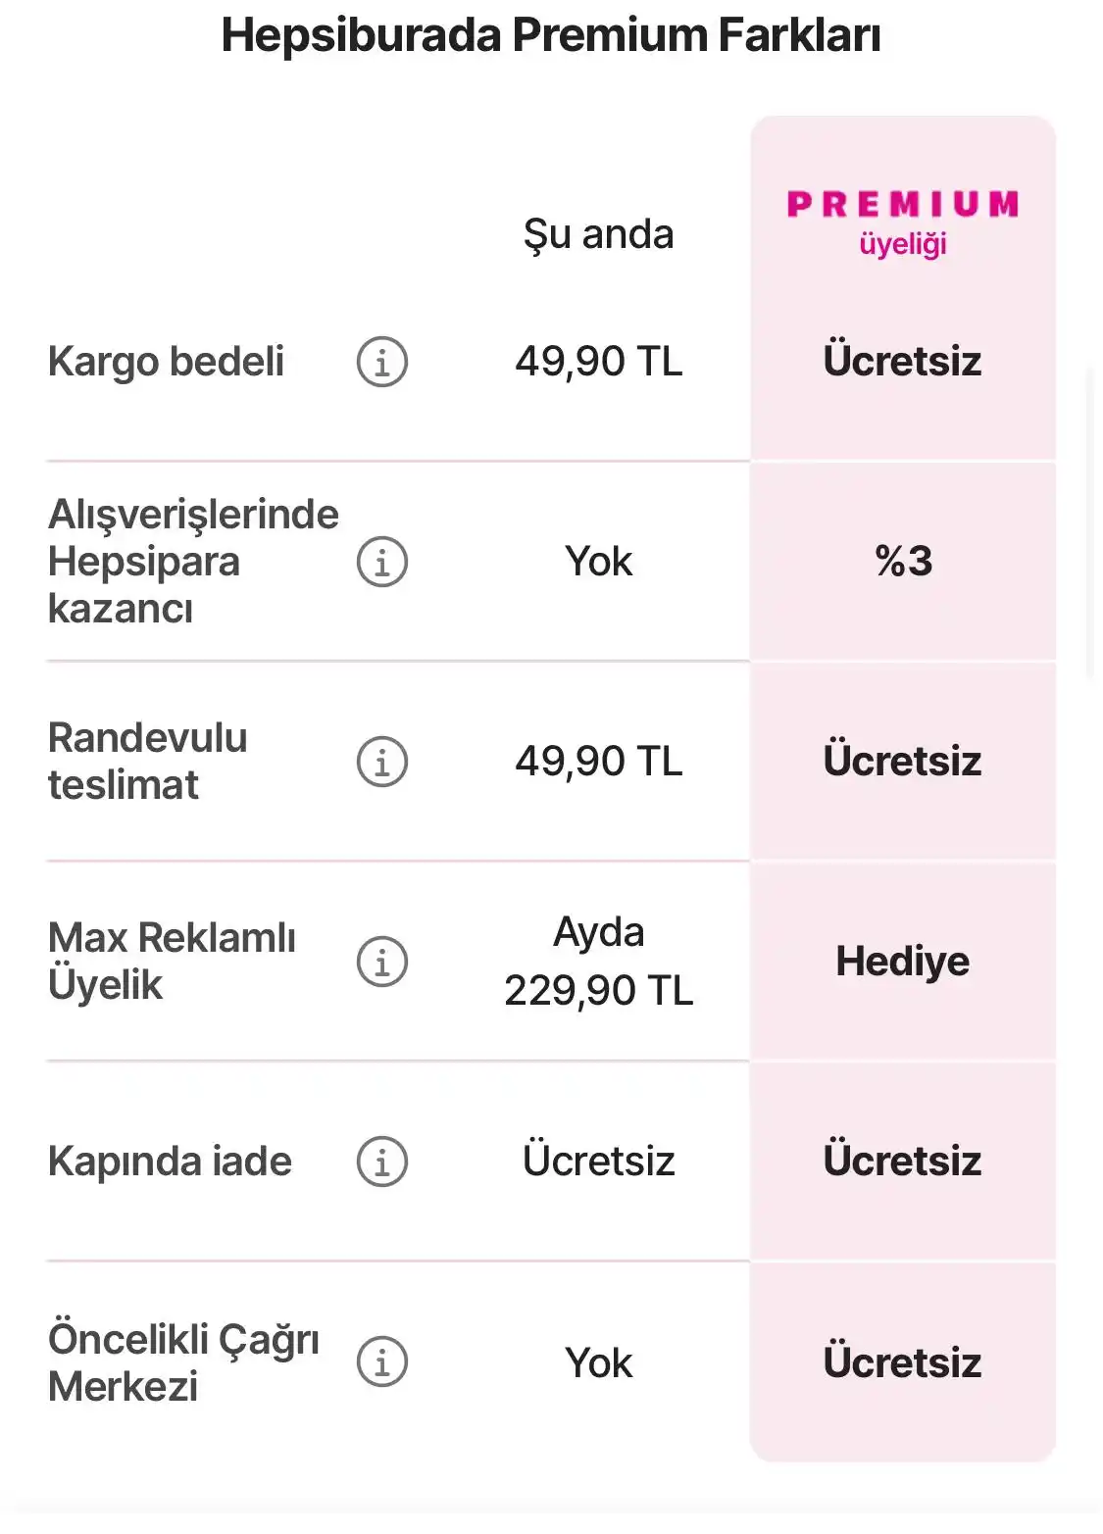Open info icon for Kargo bedeli

click(381, 362)
